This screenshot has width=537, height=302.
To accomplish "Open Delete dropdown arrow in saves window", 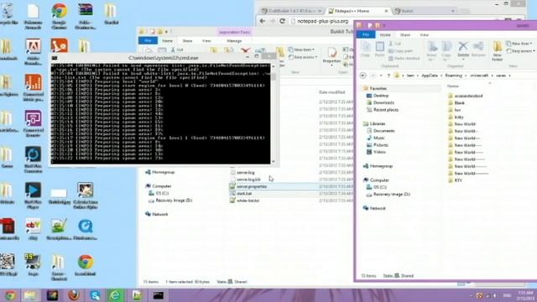I will tap(463, 60).
